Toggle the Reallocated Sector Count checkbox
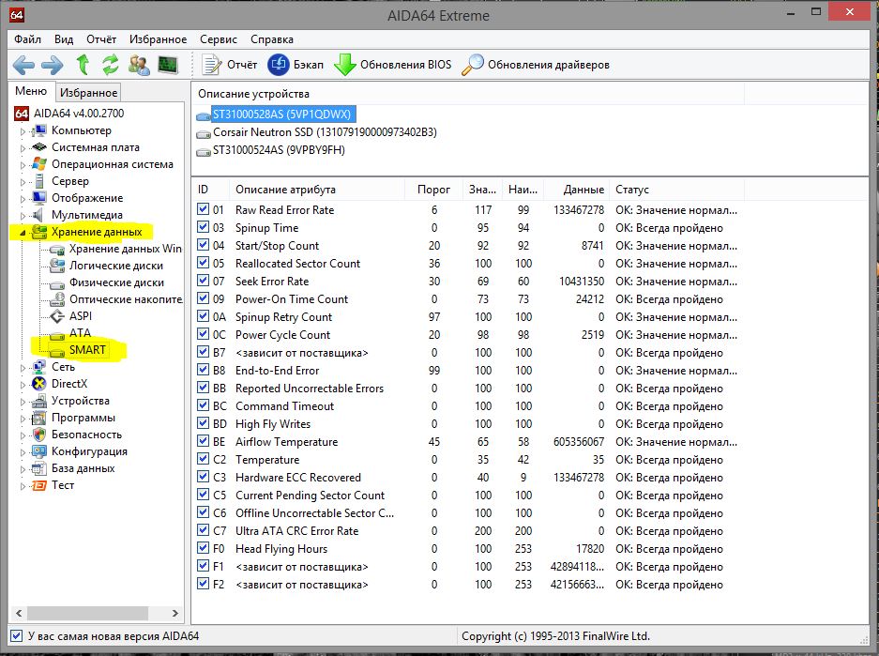Image resolution: width=879 pixels, height=656 pixels. point(203,263)
